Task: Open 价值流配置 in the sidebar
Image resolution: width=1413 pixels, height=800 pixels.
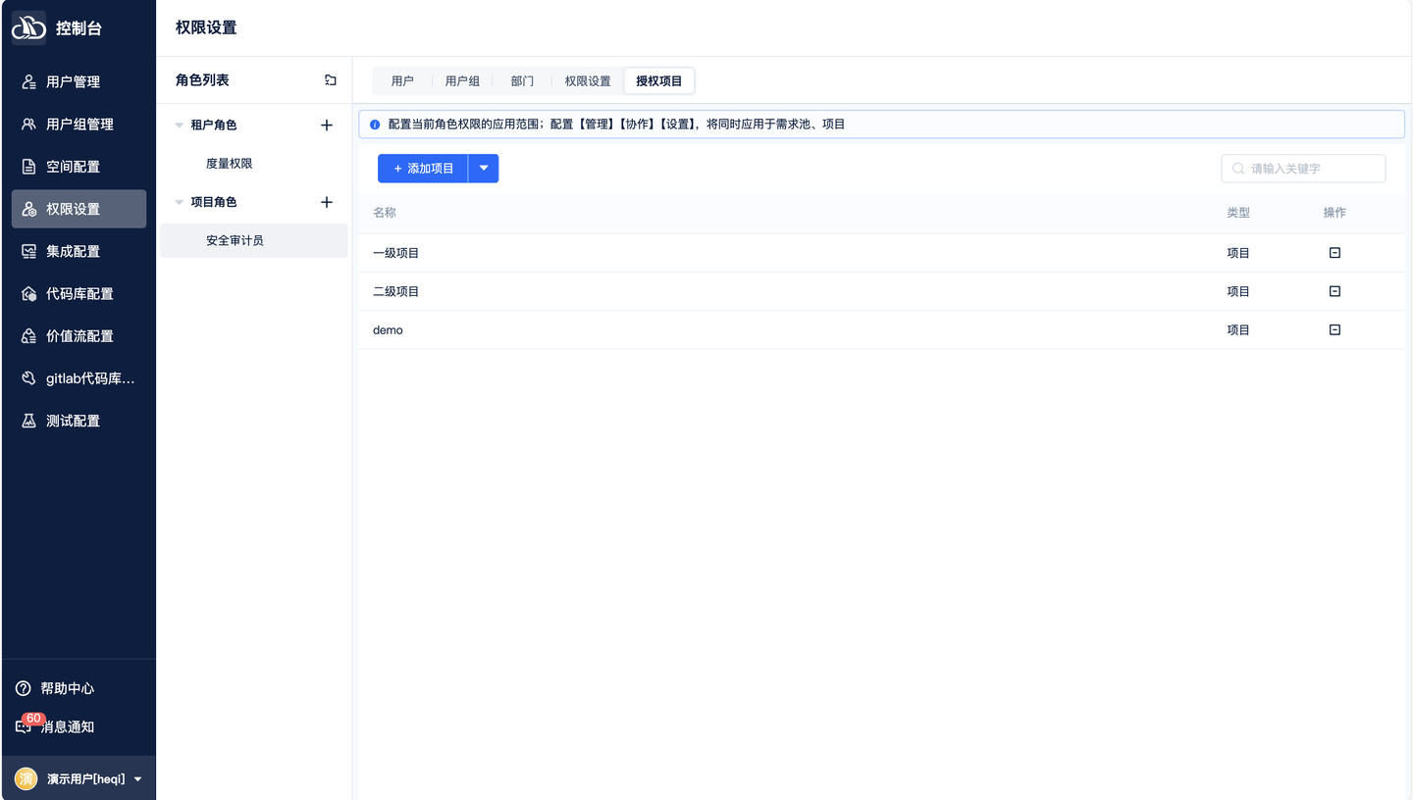Action: pyautogui.click(x=78, y=335)
